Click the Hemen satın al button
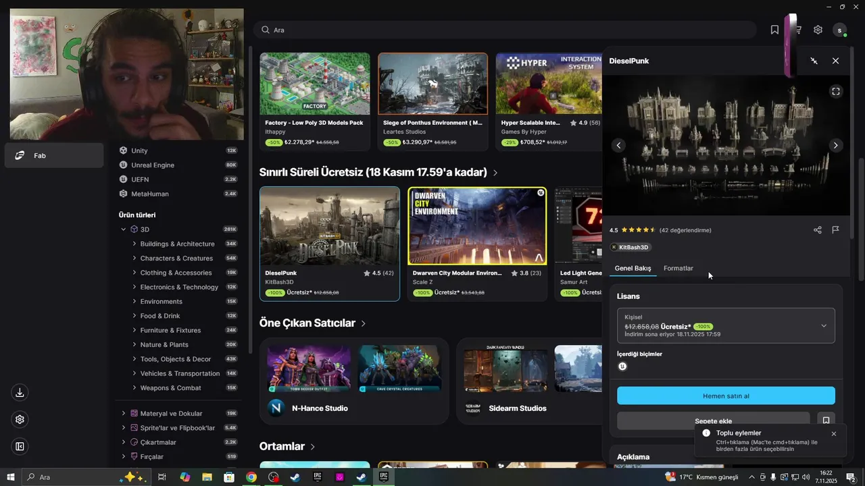This screenshot has width=865, height=486. [x=726, y=396]
